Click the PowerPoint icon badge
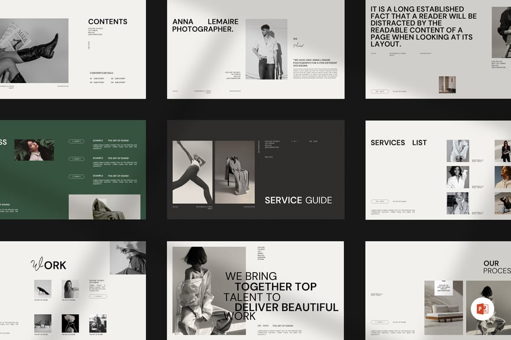 [x=483, y=309]
